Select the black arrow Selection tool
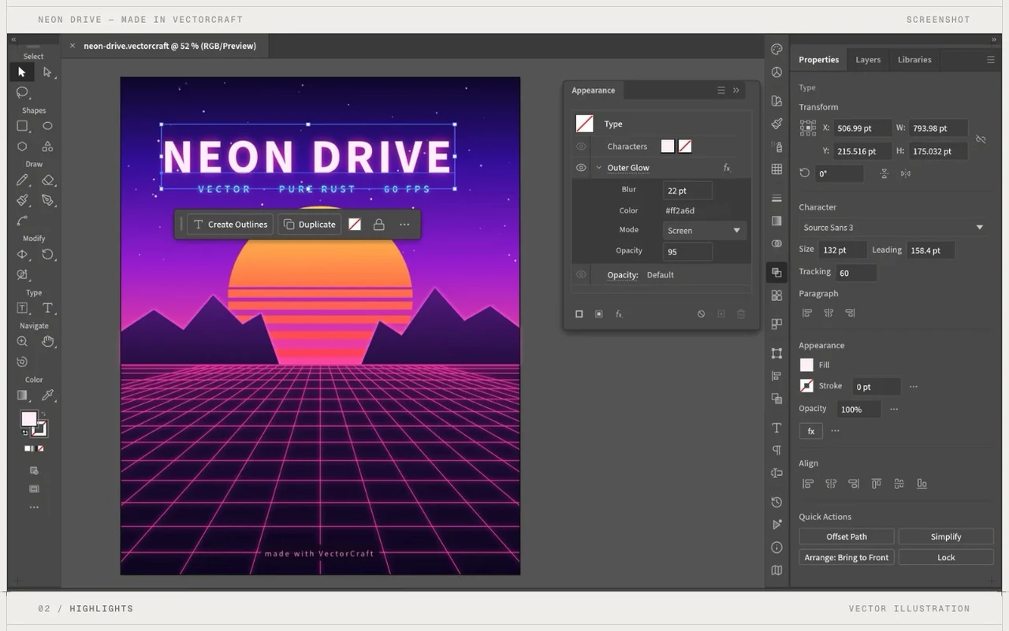The image size is (1009, 631). click(x=22, y=72)
